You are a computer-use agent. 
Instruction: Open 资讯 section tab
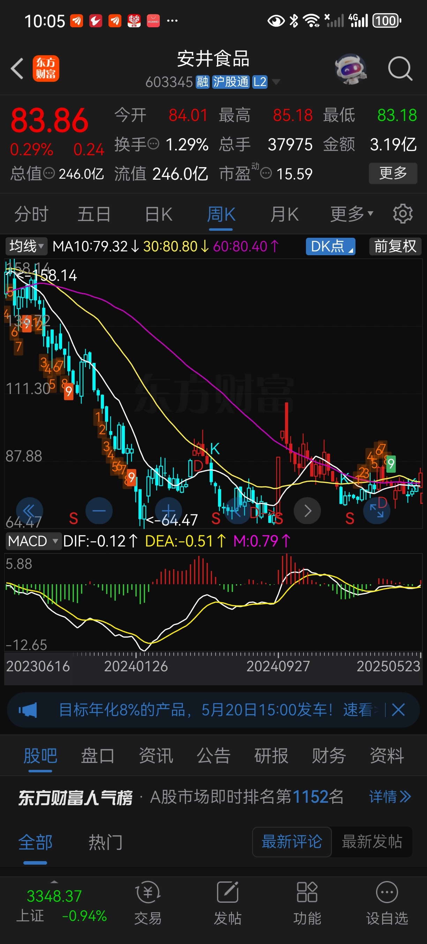156,756
